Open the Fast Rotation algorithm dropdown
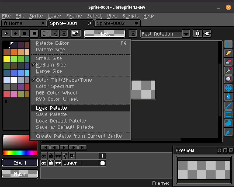234x187 pixels. (x=186, y=34)
